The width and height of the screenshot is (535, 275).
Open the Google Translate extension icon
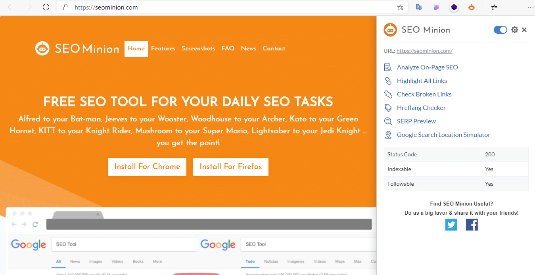[419, 7]
